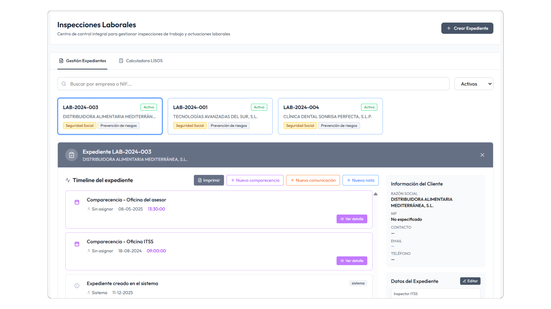Viewport: 551px width, 309px height.
Task: Click calendar icon of Oficina ITSS comparecencia
Action: click(x=77, y=244)
